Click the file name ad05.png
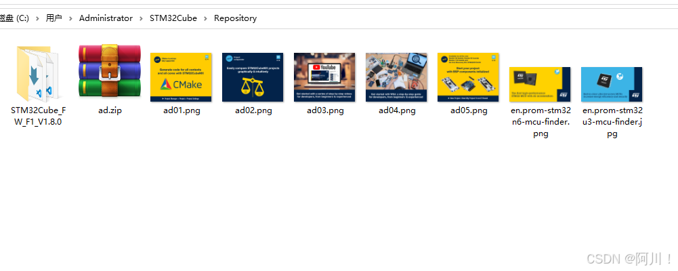Image resolution: width=678 pixels, height=271 pixels. [469, 110]
